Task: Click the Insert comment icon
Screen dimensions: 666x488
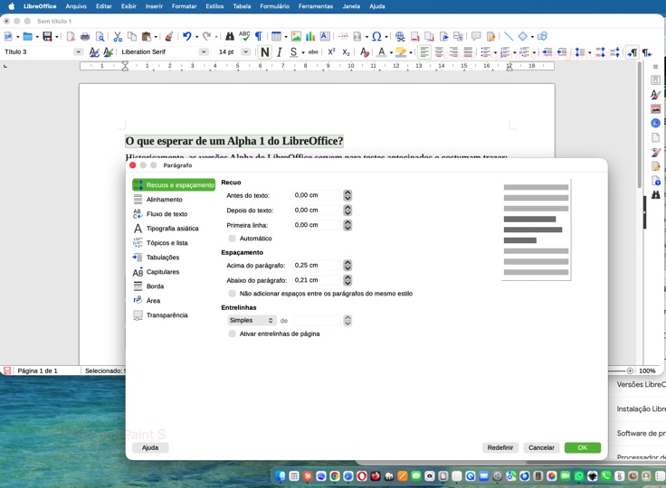Action: click(x=476, y=36)
